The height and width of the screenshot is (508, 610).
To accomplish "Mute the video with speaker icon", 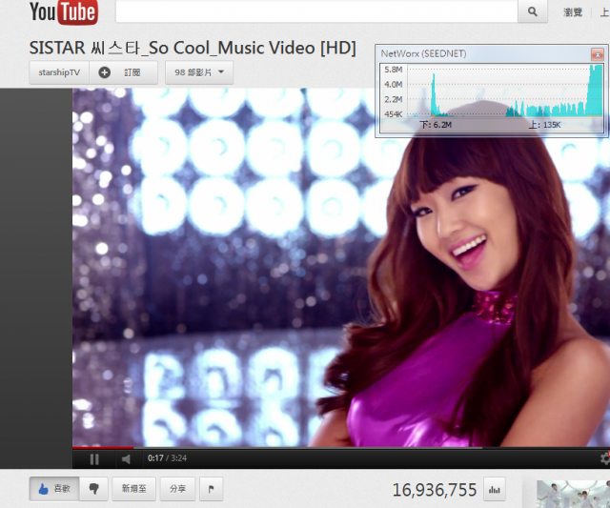I will 126,459.
